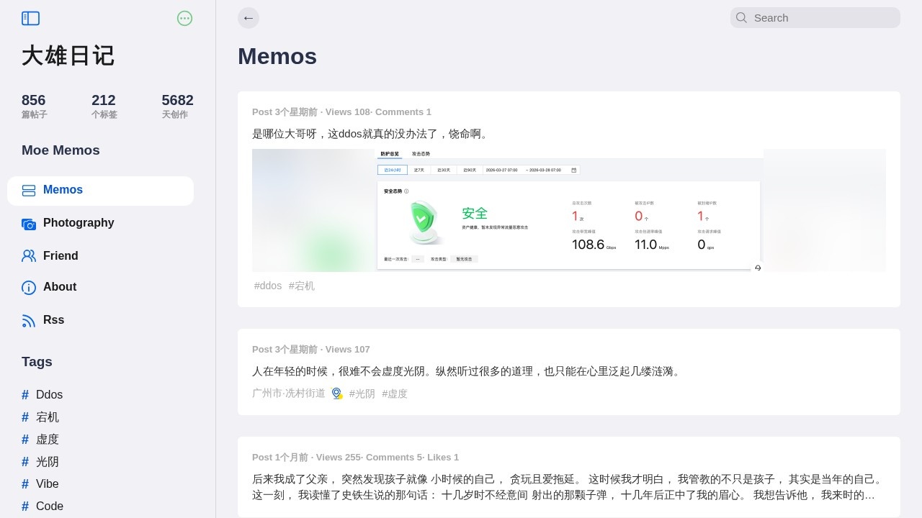
Task: Open the green more-options ellipsis menu
Action: click(x=184, y=18)
